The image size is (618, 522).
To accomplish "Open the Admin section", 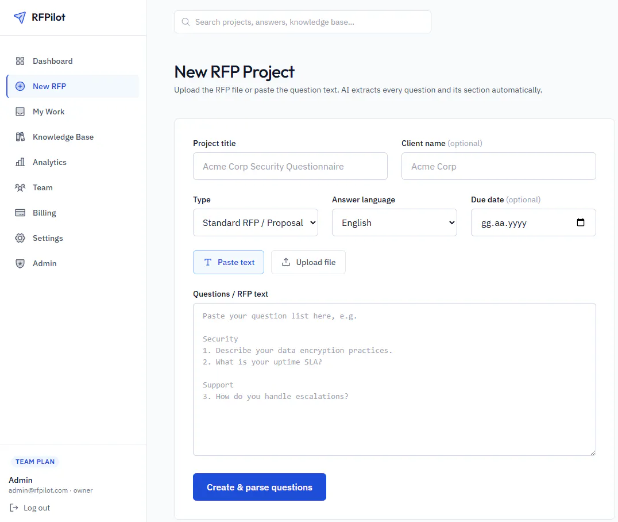I will pos(73,263).
